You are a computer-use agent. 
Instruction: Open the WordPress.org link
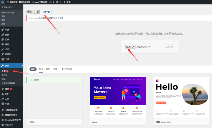point(7,13)
